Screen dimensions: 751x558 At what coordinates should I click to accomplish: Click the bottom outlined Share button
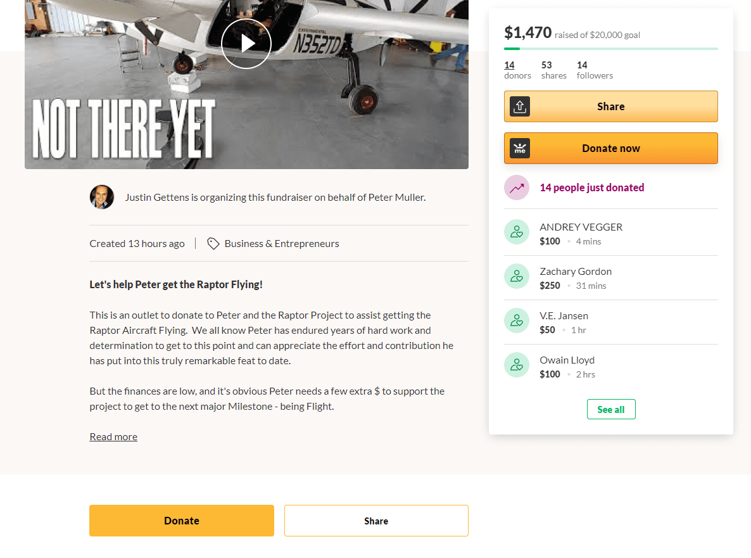click(376, 521)
